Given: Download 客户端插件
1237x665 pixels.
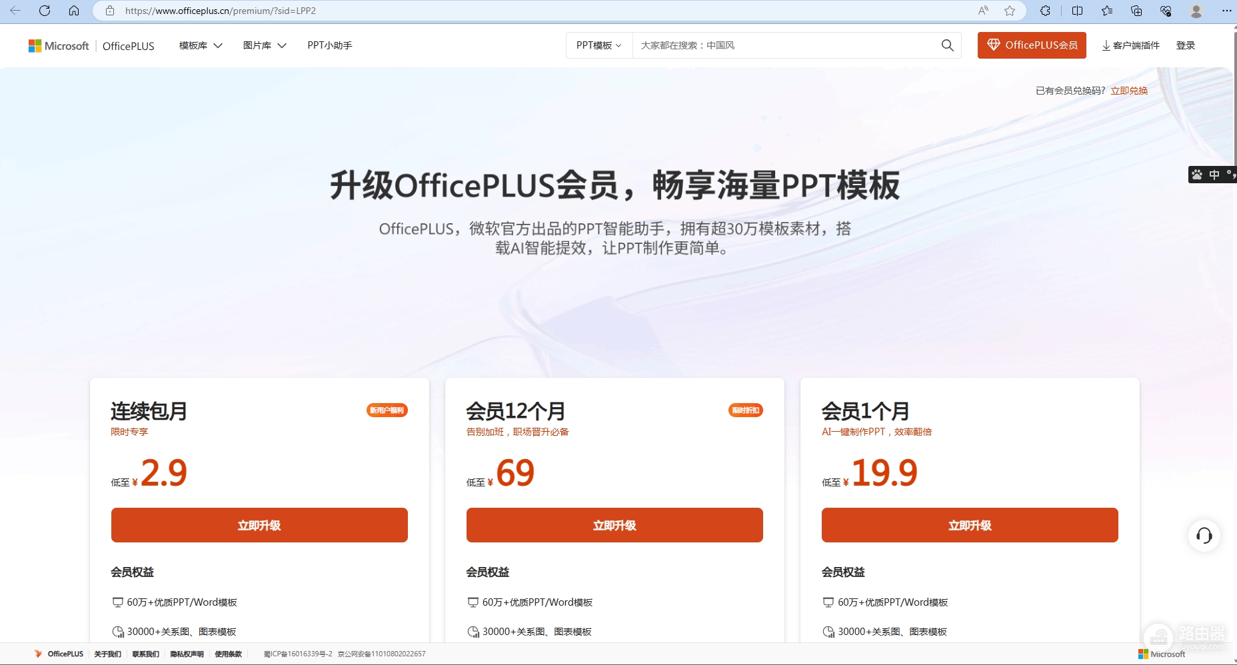Looking at the screenshot, I should pyautogui.click(x=1130, y=45).
